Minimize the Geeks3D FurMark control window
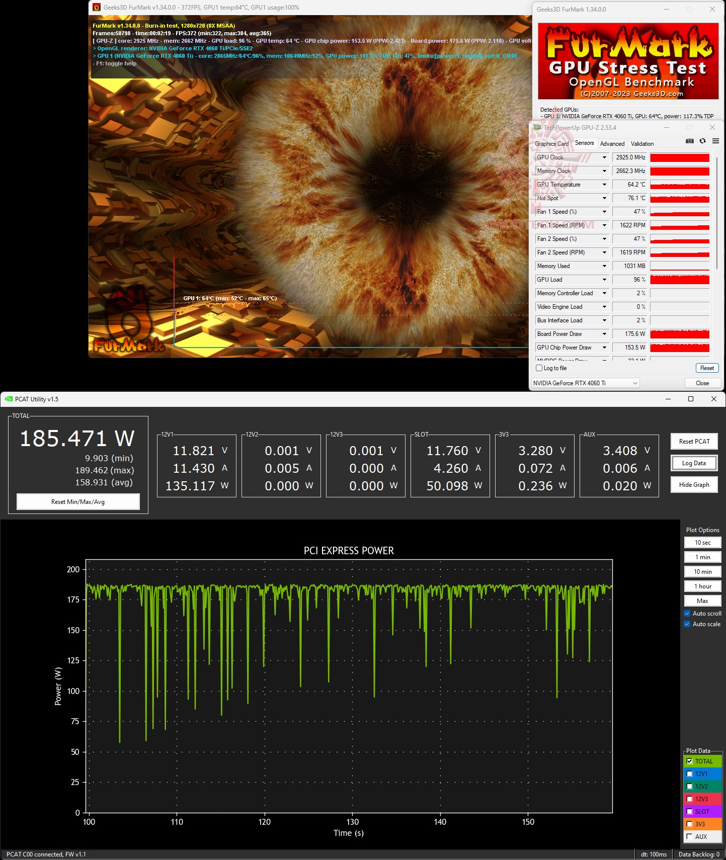This screenshot has width=726, height=860. (667, 9)
